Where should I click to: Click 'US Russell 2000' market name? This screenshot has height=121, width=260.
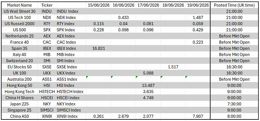click(19, 24)
